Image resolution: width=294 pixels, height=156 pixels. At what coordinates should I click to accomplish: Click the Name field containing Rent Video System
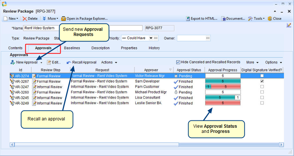point(40,28)
